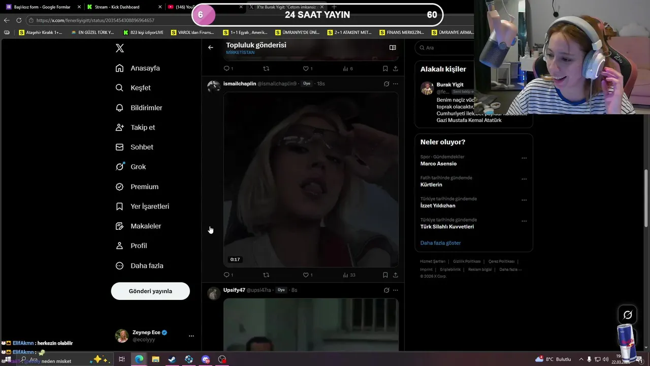Screen dimensions: 650x366
Task: Click the floating Grok button
Action: 628,315
